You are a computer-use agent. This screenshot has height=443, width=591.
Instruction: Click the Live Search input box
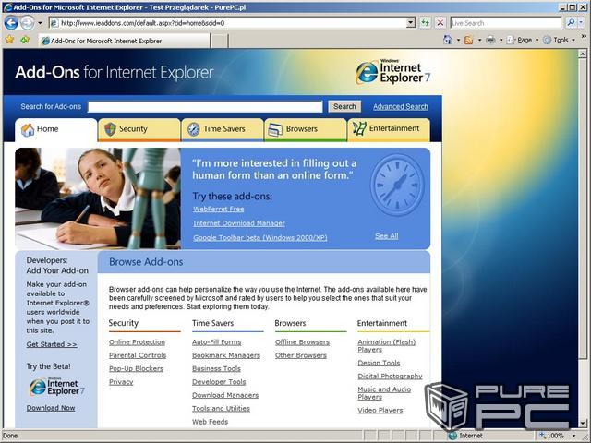pos(506,23)
